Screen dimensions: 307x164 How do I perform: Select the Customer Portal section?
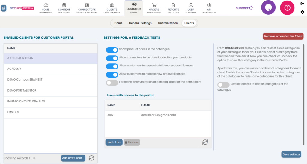[133, 8]
